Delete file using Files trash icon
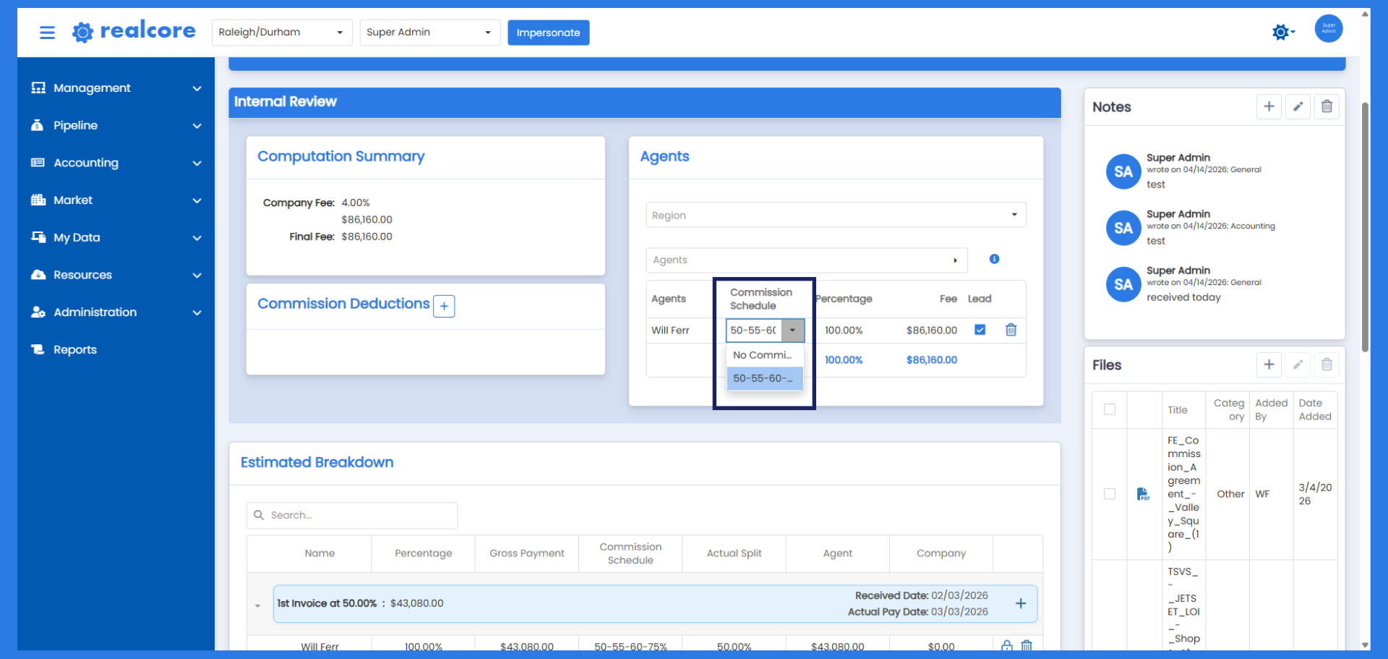Viewport: 1388px width, 659px height. tap(1327, 365)
